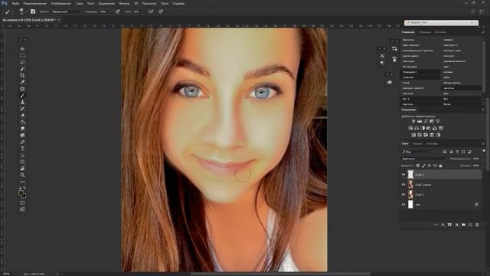Click the layer style fx icon
Viewport: 490px width, 276px height.
click(x=443, y=225)
